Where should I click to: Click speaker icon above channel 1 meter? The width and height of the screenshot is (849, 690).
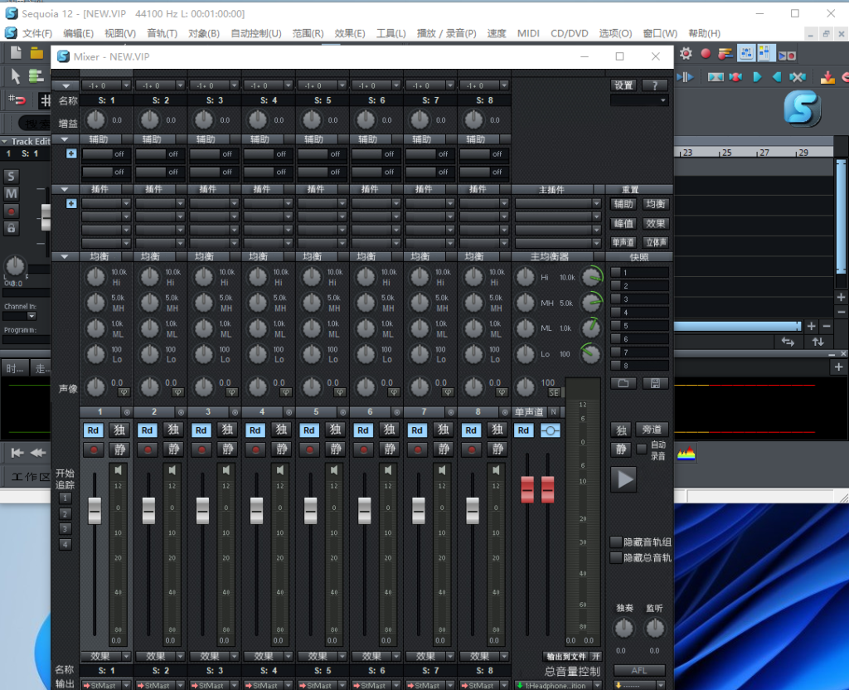(118, 470)
